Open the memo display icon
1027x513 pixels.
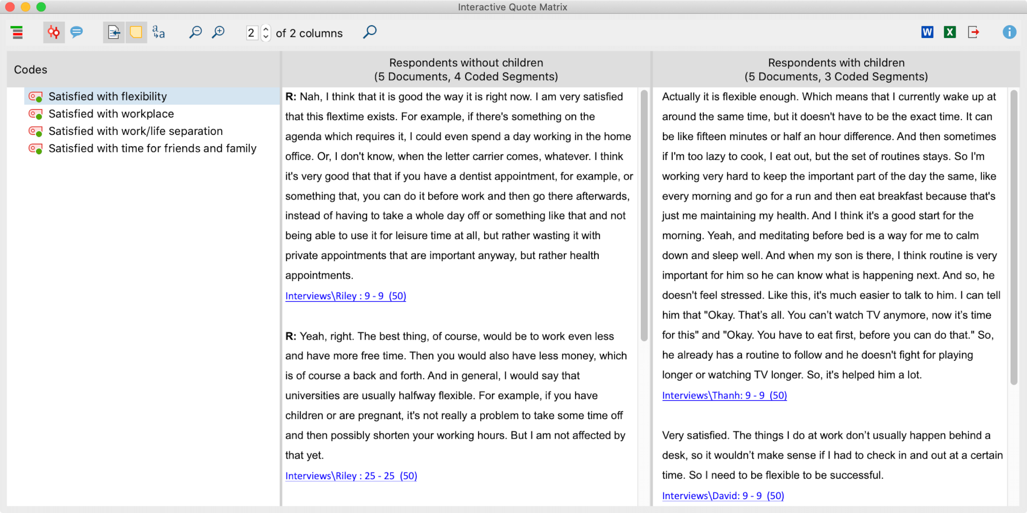[x=136, y=32]
